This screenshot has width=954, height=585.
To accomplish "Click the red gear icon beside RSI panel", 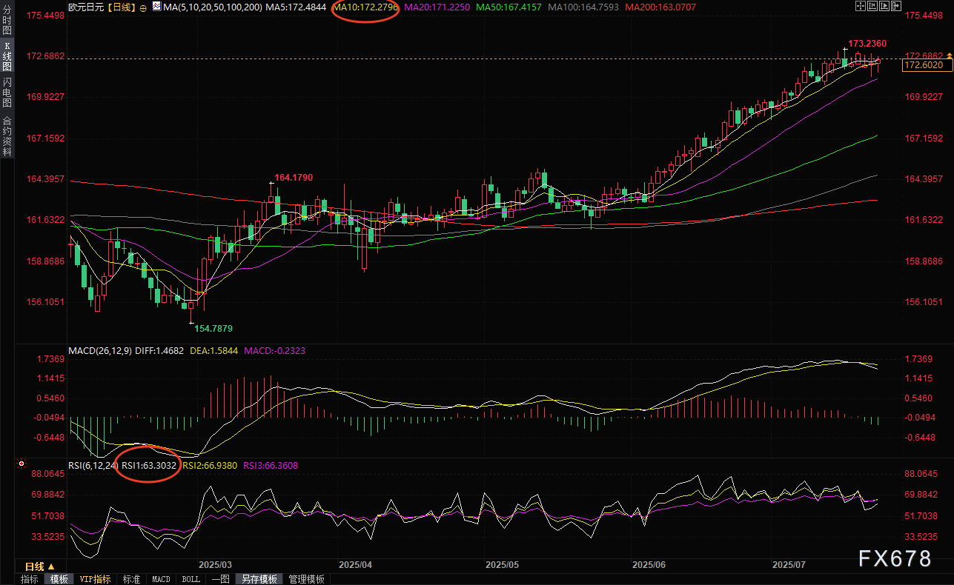I will [21, 466].
